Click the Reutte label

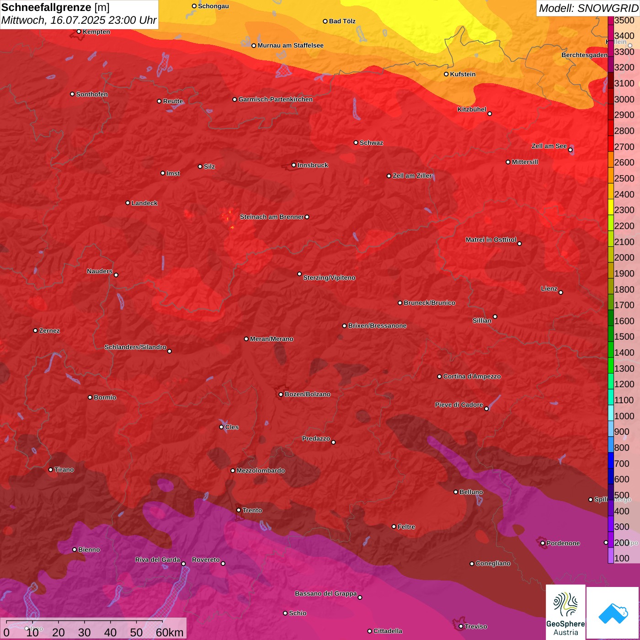pyautogui.click(x=173, y=101)
